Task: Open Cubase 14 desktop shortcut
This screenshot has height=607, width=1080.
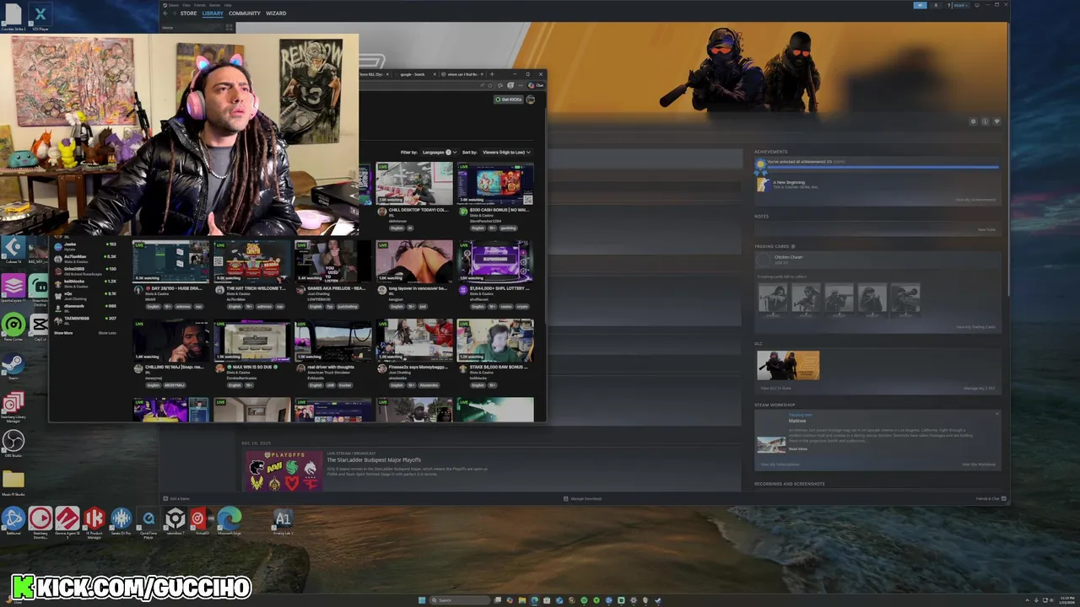Action: [13, 248]
